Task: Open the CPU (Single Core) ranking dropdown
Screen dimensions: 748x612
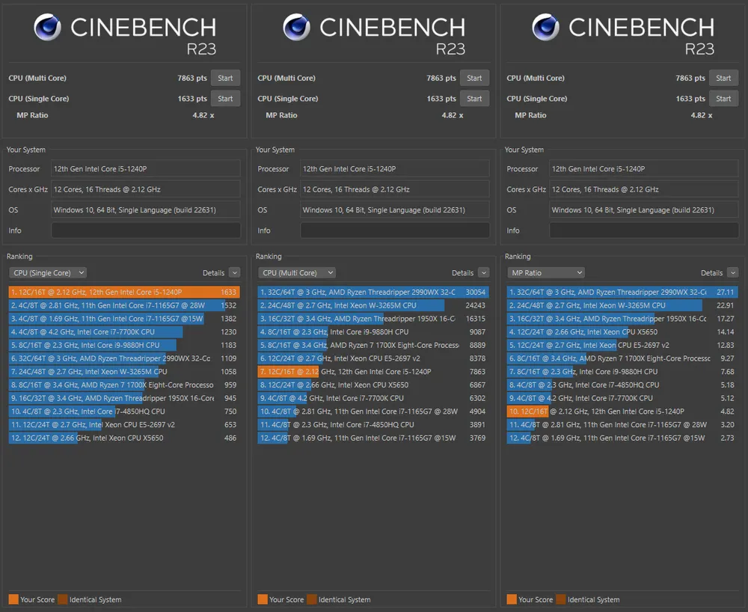Action: [48, 273]
